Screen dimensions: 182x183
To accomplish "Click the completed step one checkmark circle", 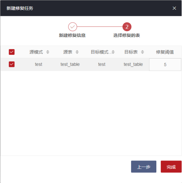I will (72, 27).
